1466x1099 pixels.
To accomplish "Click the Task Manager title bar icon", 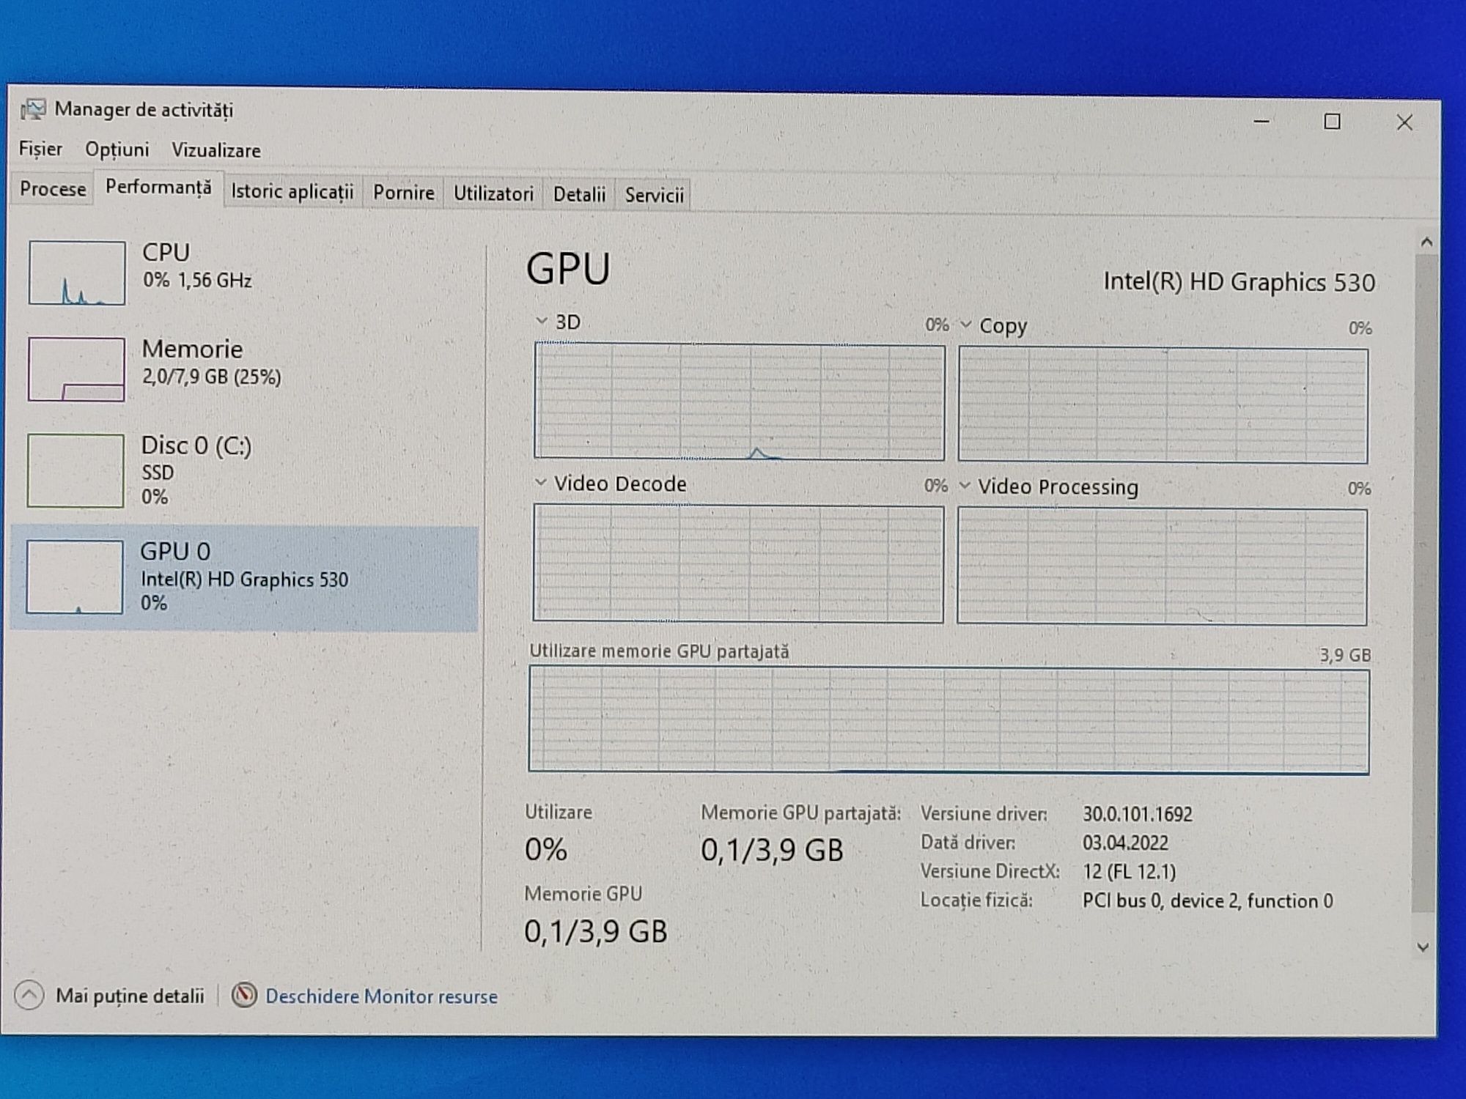I will pyautogui.click(x=33, y=109).
